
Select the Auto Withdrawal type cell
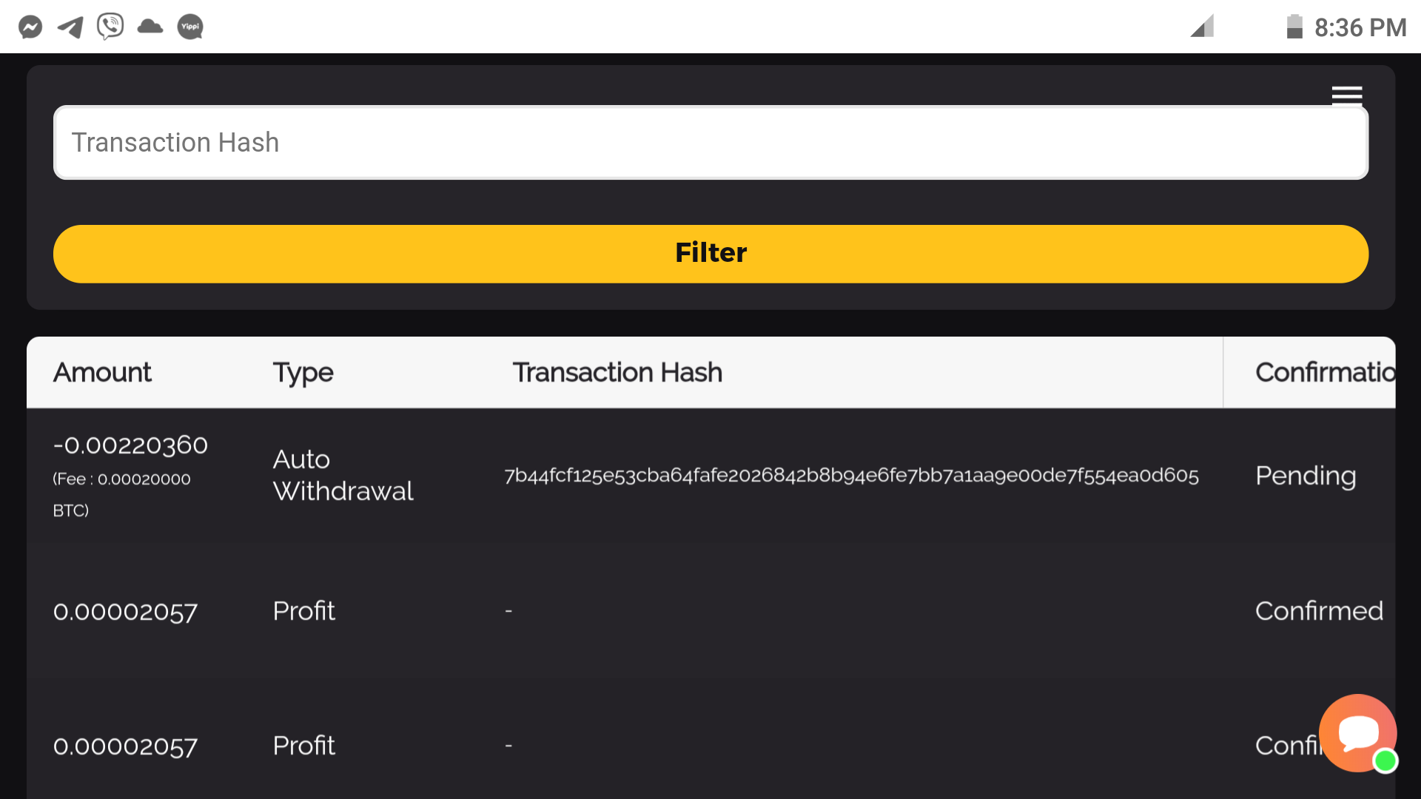[x=343, y=475]
